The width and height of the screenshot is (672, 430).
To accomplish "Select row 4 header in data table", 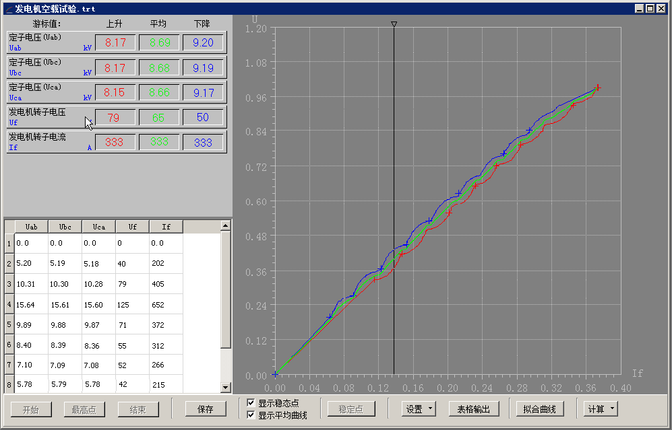I will point(9,304).
